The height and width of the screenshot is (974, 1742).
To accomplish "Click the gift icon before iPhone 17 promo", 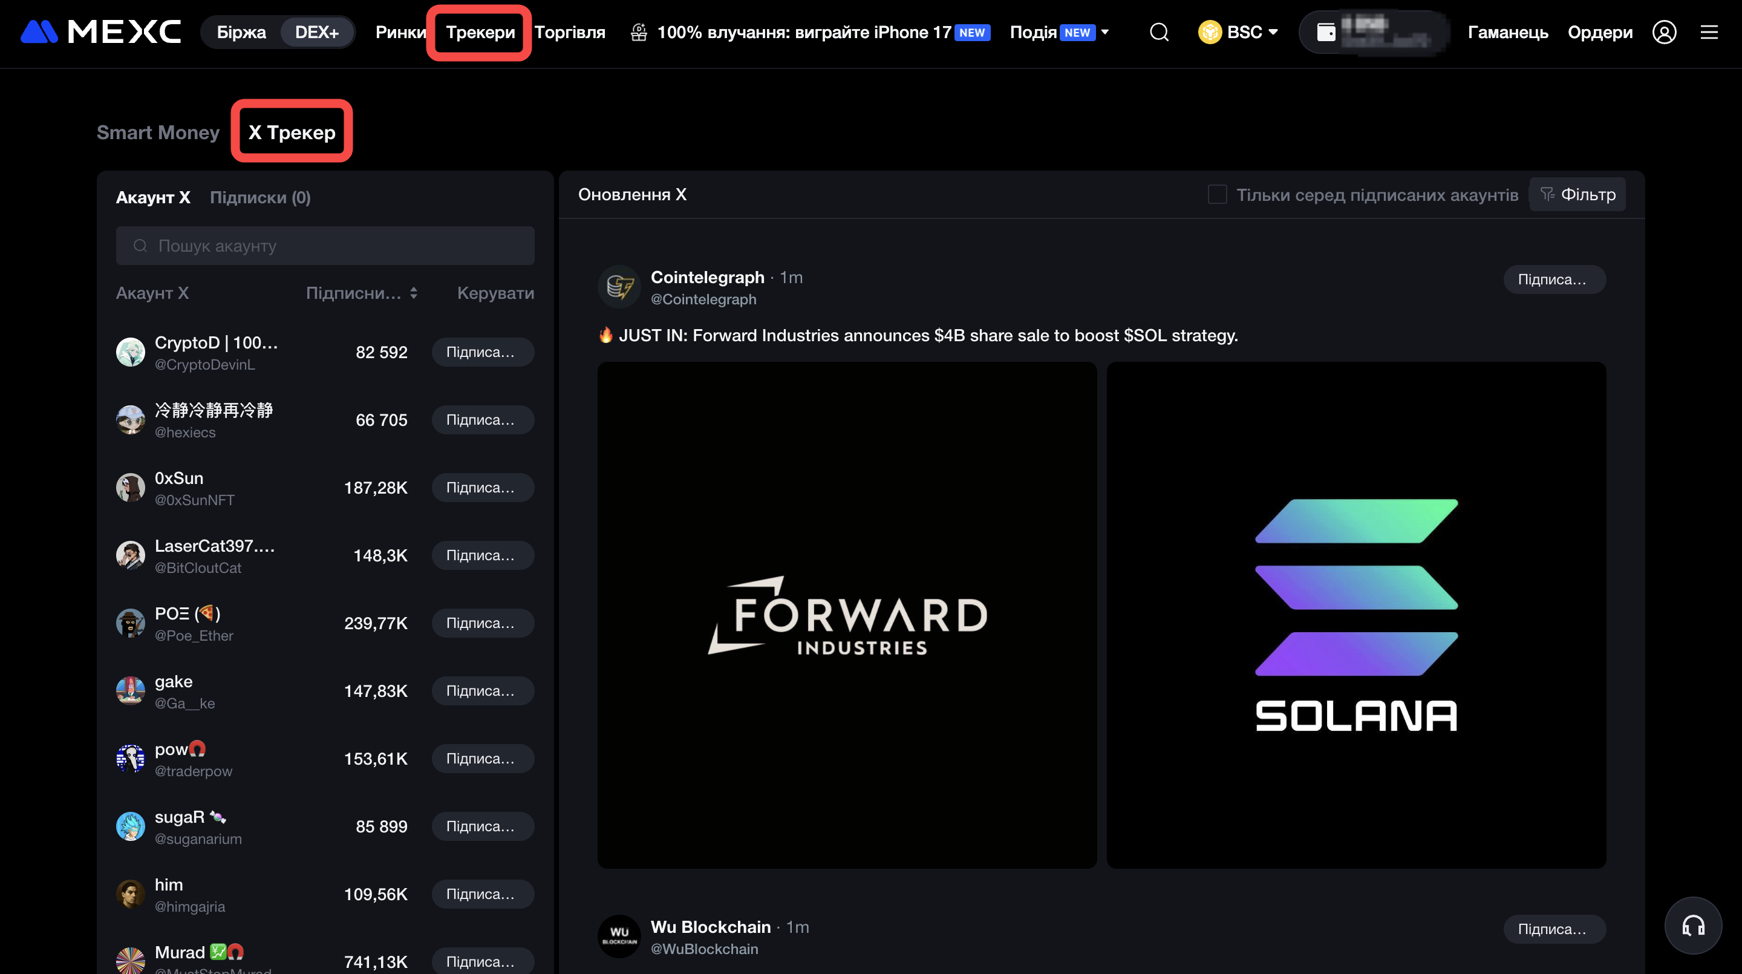I will point(638,32).
